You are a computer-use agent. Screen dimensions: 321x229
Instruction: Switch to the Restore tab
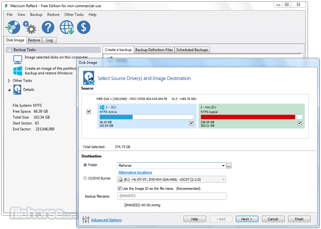tap(34, 40)
